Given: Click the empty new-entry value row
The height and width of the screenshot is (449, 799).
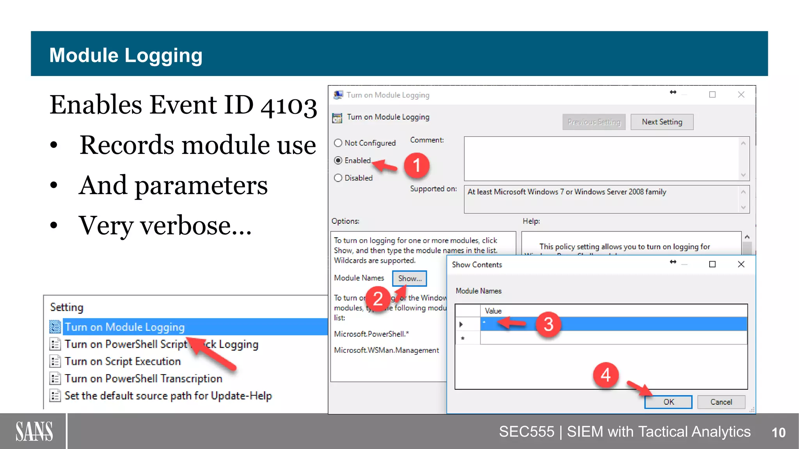Looking at the screenshot, I should coord(613,338).
